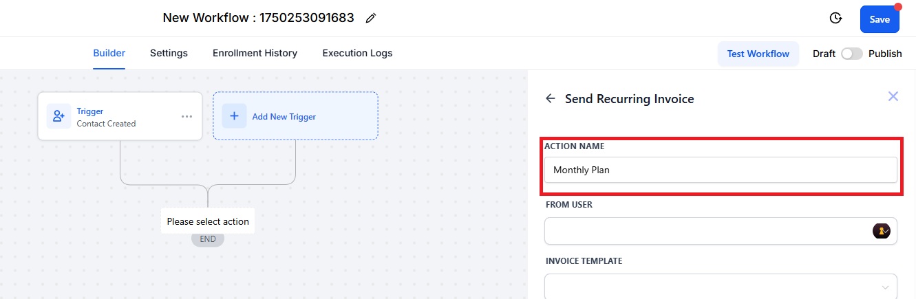The width and height of the screenshot is (916, 299).
Task: Click the user icon in From User field
Action: (x=882, y=231)
